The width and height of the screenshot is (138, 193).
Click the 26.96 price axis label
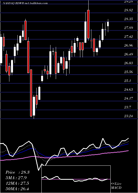coord(128,45)
